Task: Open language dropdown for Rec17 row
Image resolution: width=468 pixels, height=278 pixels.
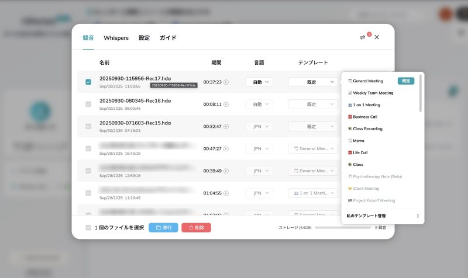Action: click(259, 82)
